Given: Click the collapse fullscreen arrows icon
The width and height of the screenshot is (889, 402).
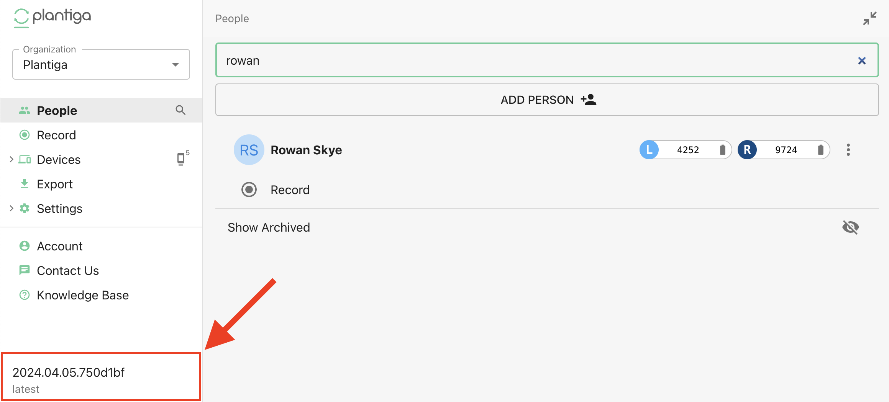Looking at the screenshot, I should (x=869, y=18).
